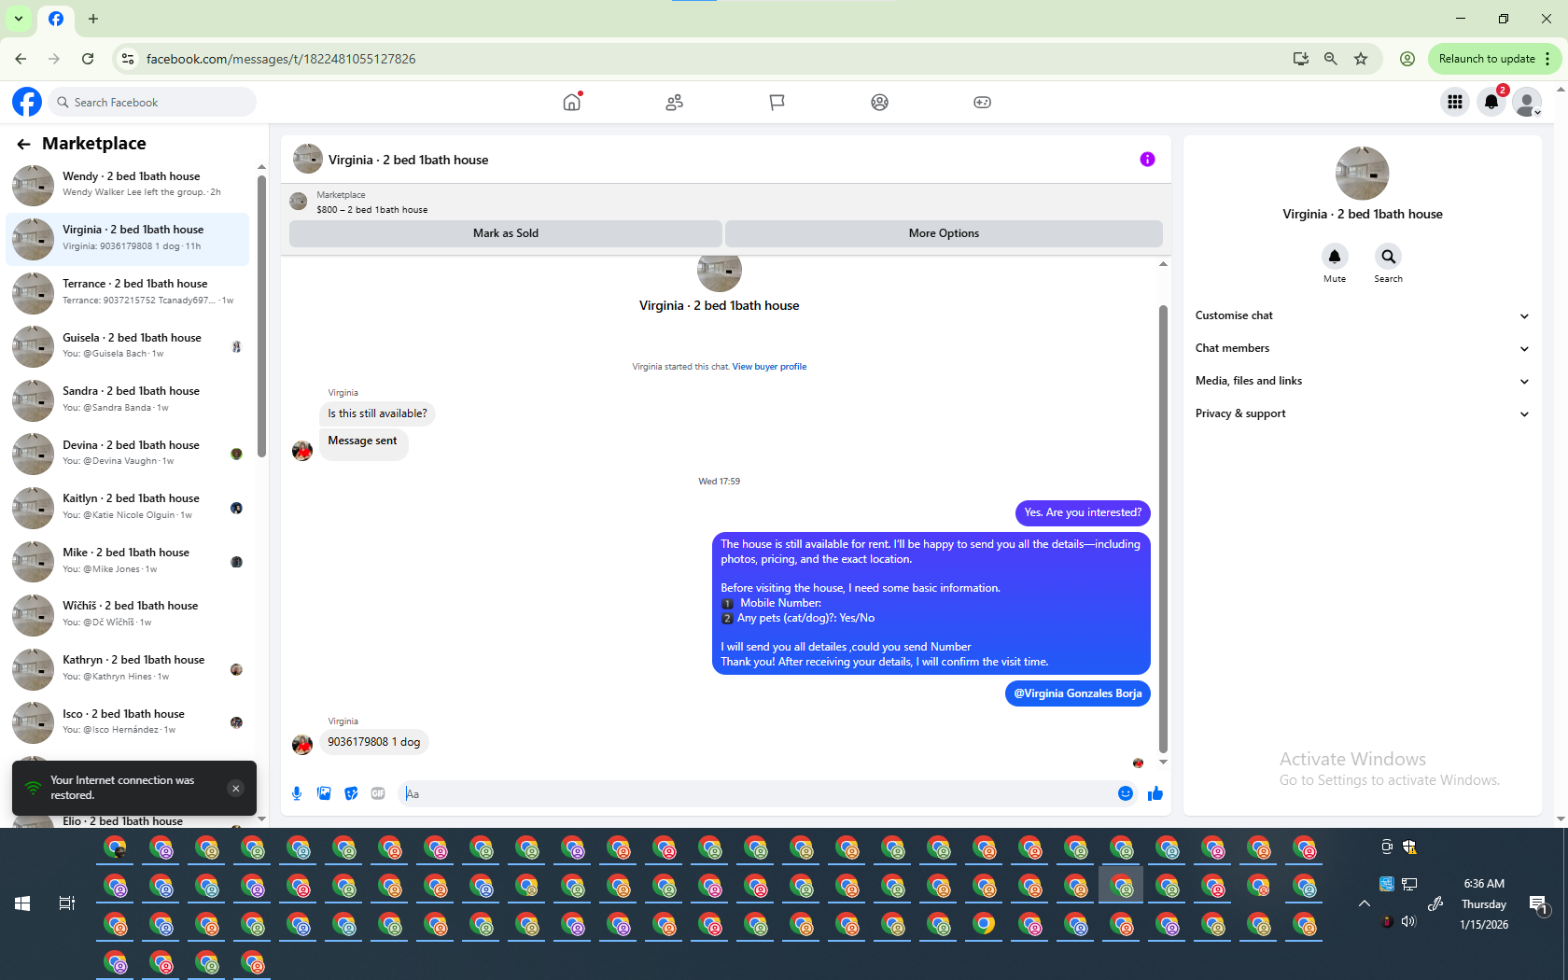Open the Facebook Home feed icon
Screen dimensions: 1568x980
coord(572,103)
